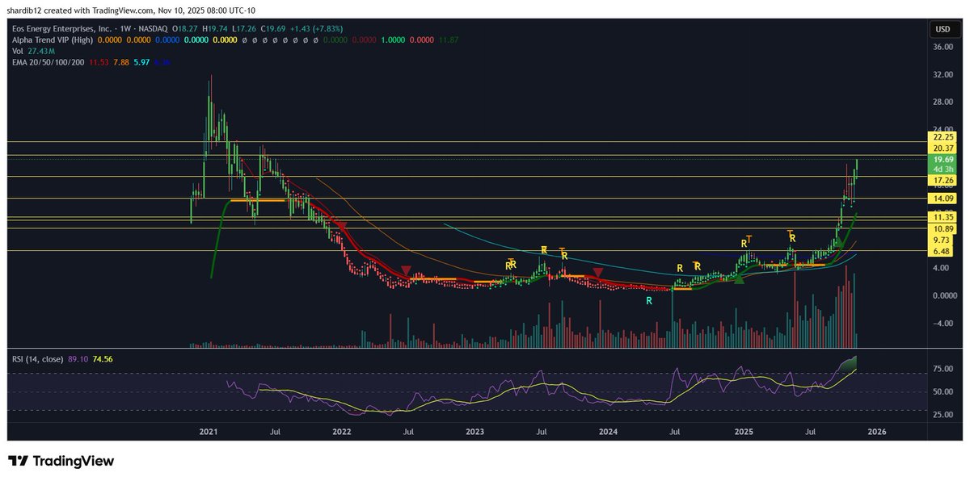Click the 28.00 price axis value
The height and width of the screenshot is (481, 970).
[943, 102]
